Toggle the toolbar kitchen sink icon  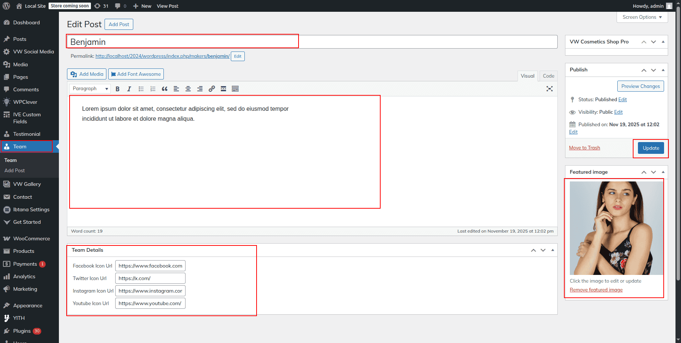[235, 89]
